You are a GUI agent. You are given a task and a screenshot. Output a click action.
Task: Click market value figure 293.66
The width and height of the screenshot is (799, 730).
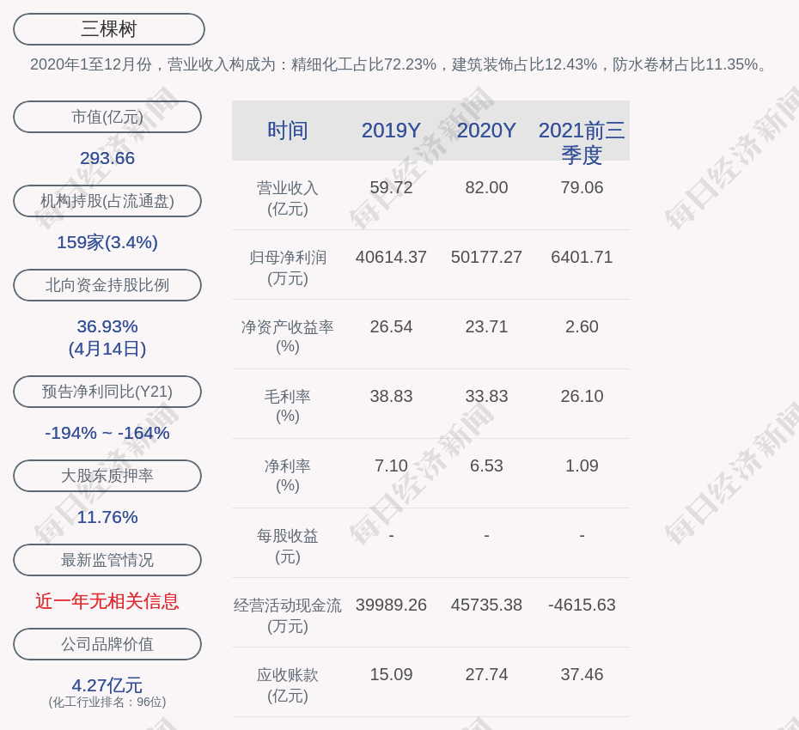point(107,158)
